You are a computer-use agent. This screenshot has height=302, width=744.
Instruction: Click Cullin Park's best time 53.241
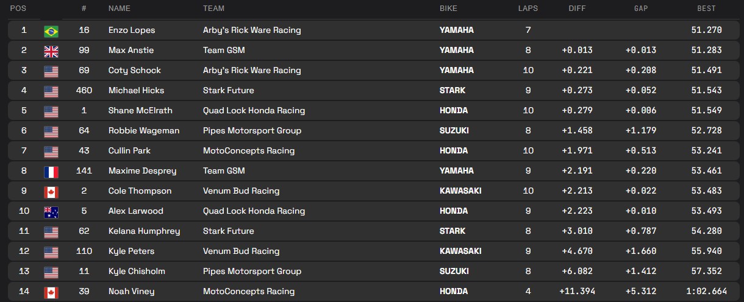point(706,151)
